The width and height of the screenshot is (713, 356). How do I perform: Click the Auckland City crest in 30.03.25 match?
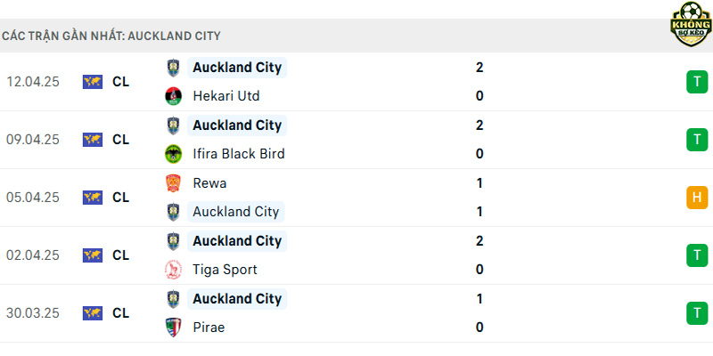tap(173, 299)
